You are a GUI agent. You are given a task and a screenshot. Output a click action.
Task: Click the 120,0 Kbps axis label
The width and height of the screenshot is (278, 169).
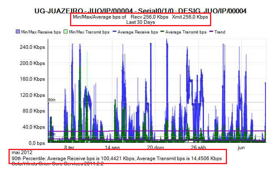coord(32,95)
